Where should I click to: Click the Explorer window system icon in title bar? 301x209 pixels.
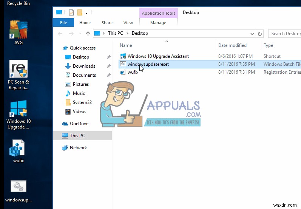coord(59,12)
